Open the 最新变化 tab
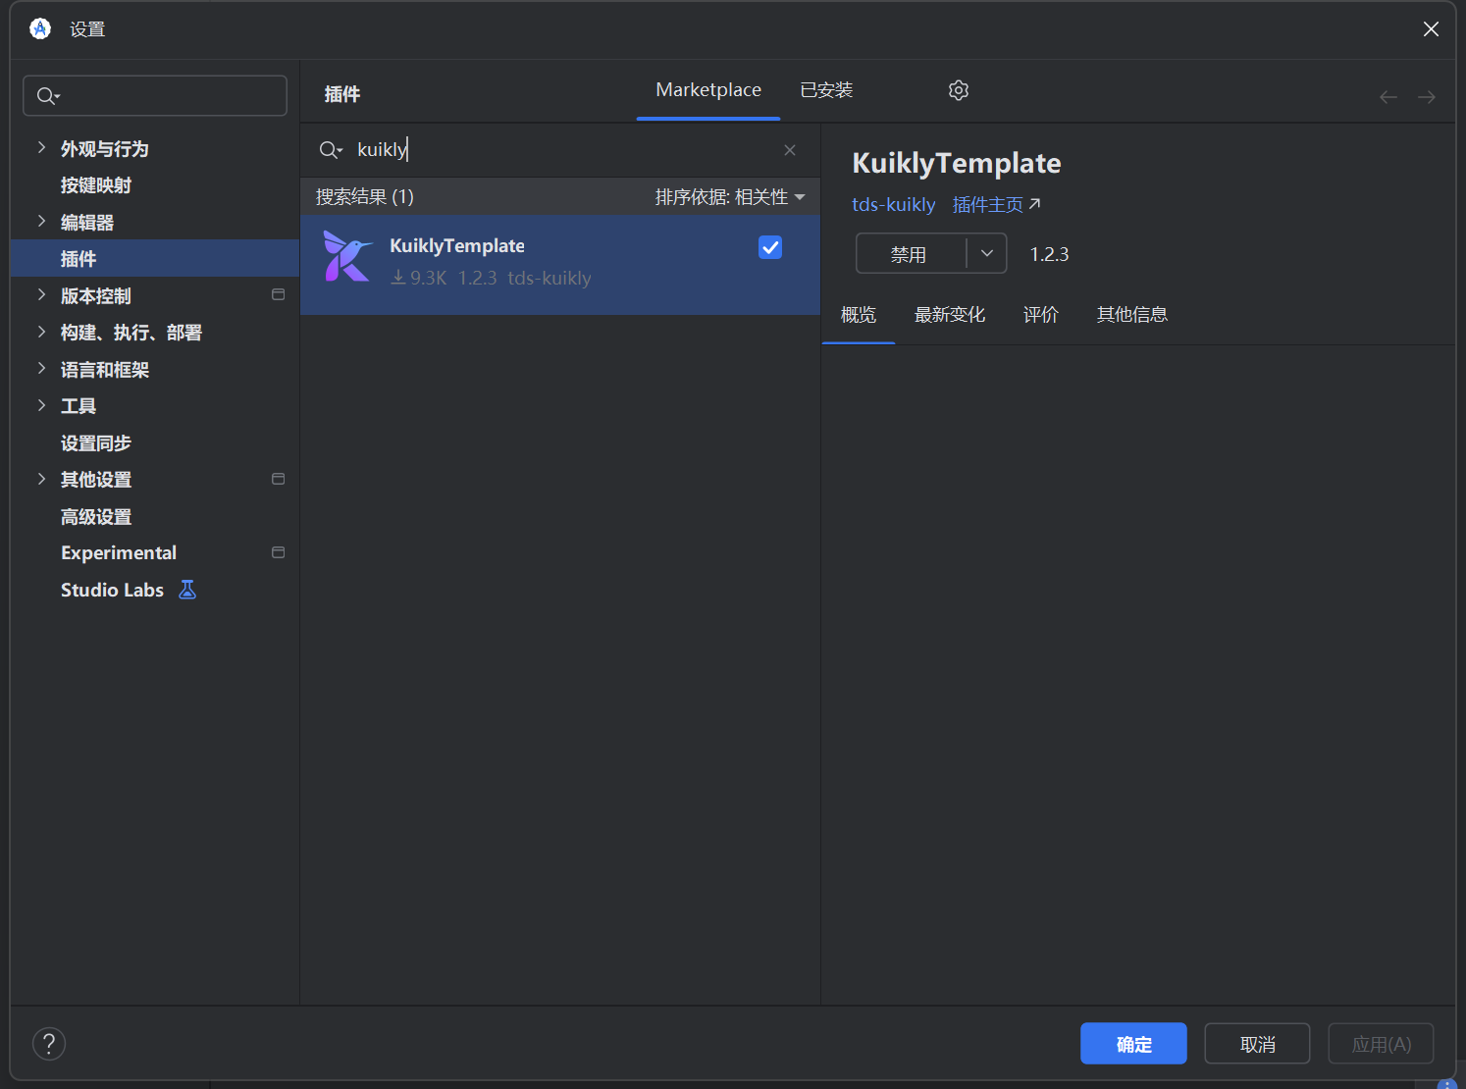This screenshot has height=1089, width=1466. 950,315
